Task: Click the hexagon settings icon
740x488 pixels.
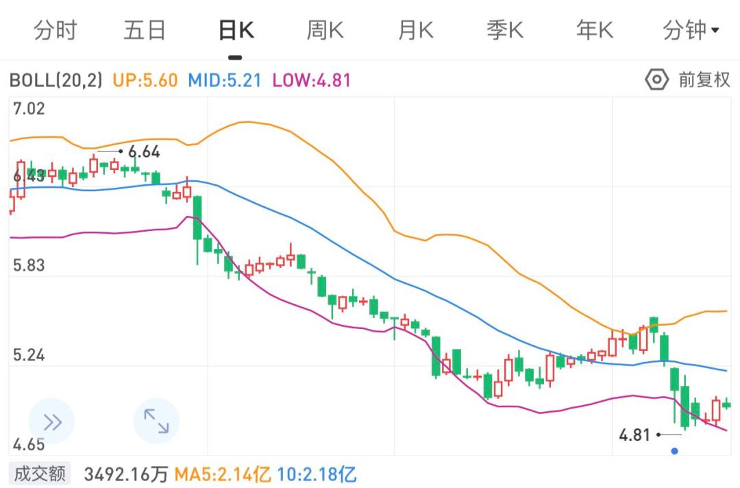Action: [x=656, y=80]
